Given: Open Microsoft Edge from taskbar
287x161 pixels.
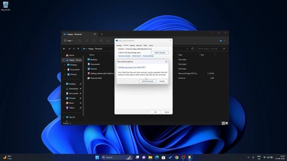Looking at the screenshot, I should click(157, 157).
